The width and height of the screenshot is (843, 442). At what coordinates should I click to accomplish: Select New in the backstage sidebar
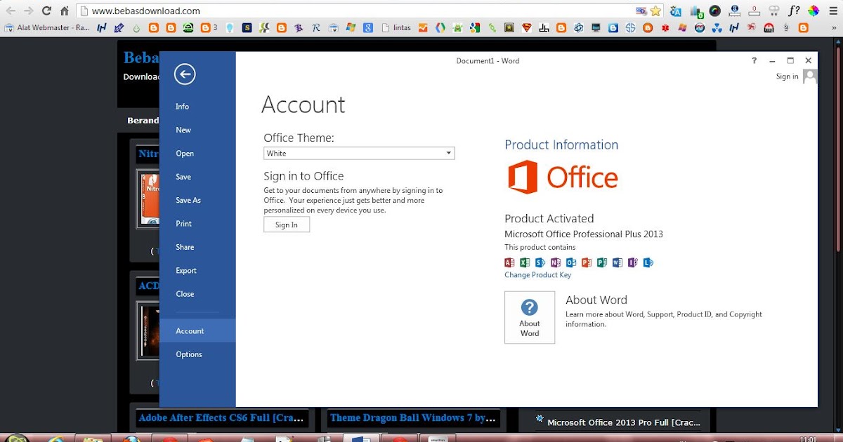click(x=197, y=130)
